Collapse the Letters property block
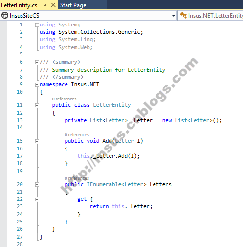 click(37, 185)
